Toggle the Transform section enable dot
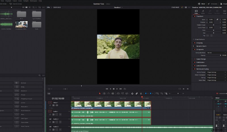 [194, 16]
